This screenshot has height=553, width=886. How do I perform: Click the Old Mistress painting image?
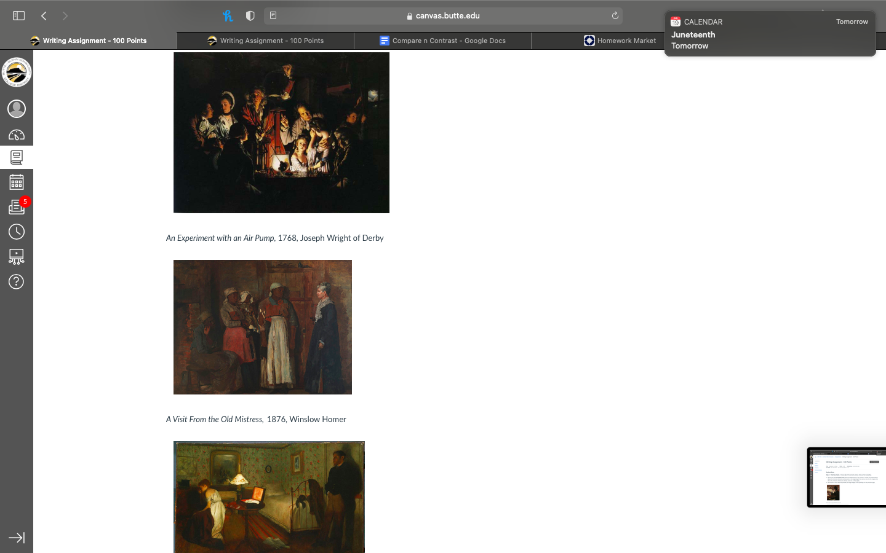pos(263,327)
